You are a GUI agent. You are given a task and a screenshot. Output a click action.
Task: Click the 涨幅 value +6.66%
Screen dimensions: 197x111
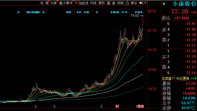pos(189,93)
